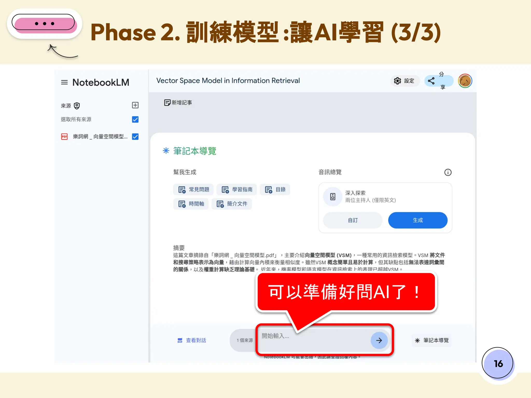Image resolution: width=531 pixels, height=398 pixels.
Task: Open the NotebookLM hamburger menu
Action: point(64,82)
